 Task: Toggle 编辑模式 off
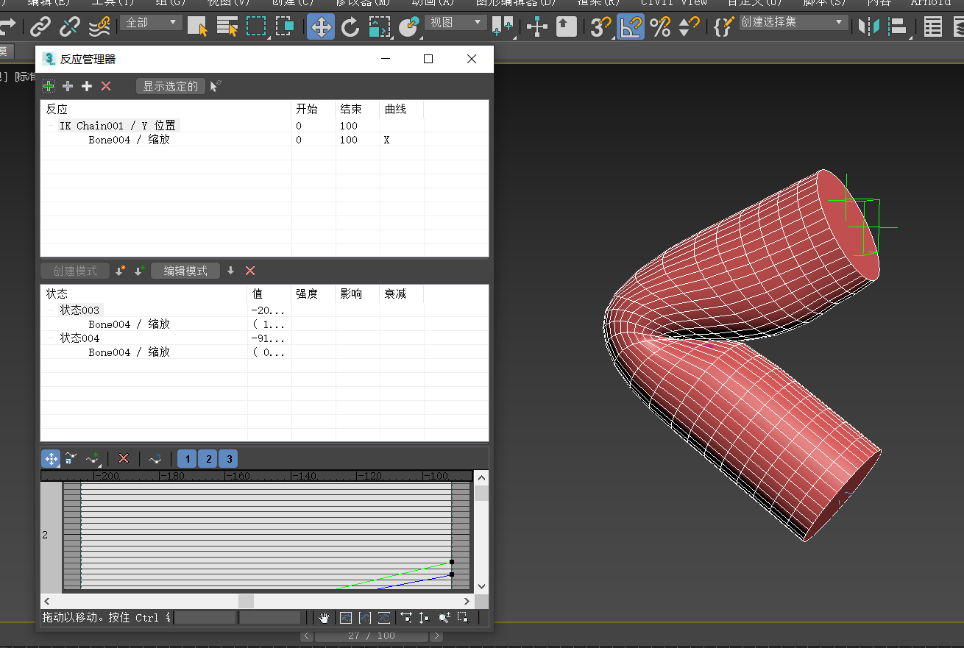pos(185,271)
